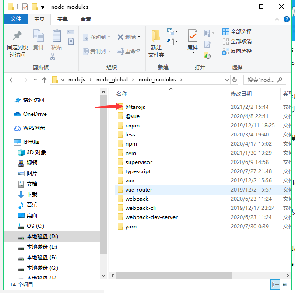Open the New item dropdown
The image size is (295, 293).
172,32
